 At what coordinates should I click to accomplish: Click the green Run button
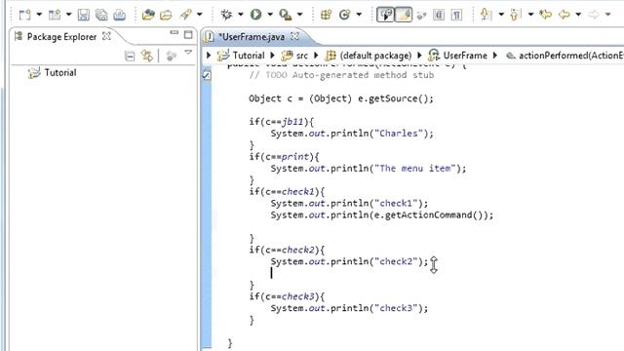click(255, 15)
